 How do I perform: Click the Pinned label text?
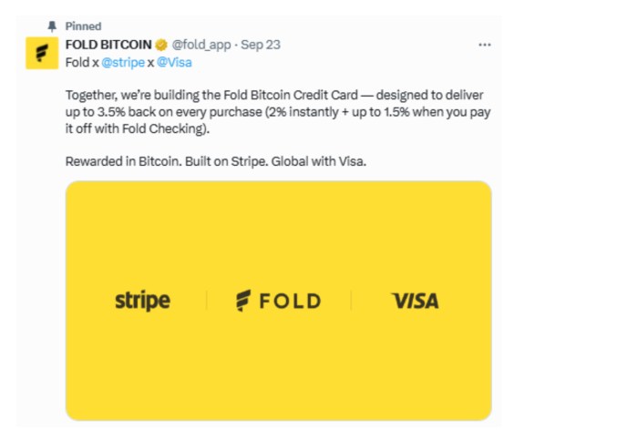[84, 26]
